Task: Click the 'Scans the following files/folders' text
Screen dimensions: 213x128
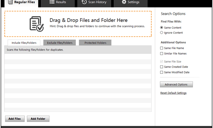Action: [x=35, y=50]
